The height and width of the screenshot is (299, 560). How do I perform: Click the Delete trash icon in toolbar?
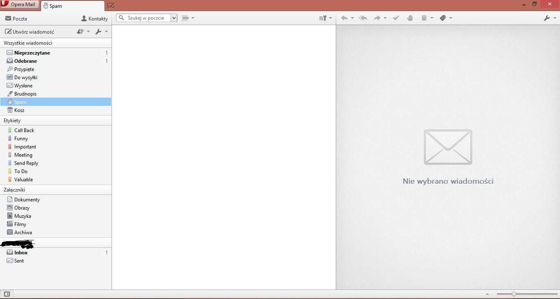[424, 18]
